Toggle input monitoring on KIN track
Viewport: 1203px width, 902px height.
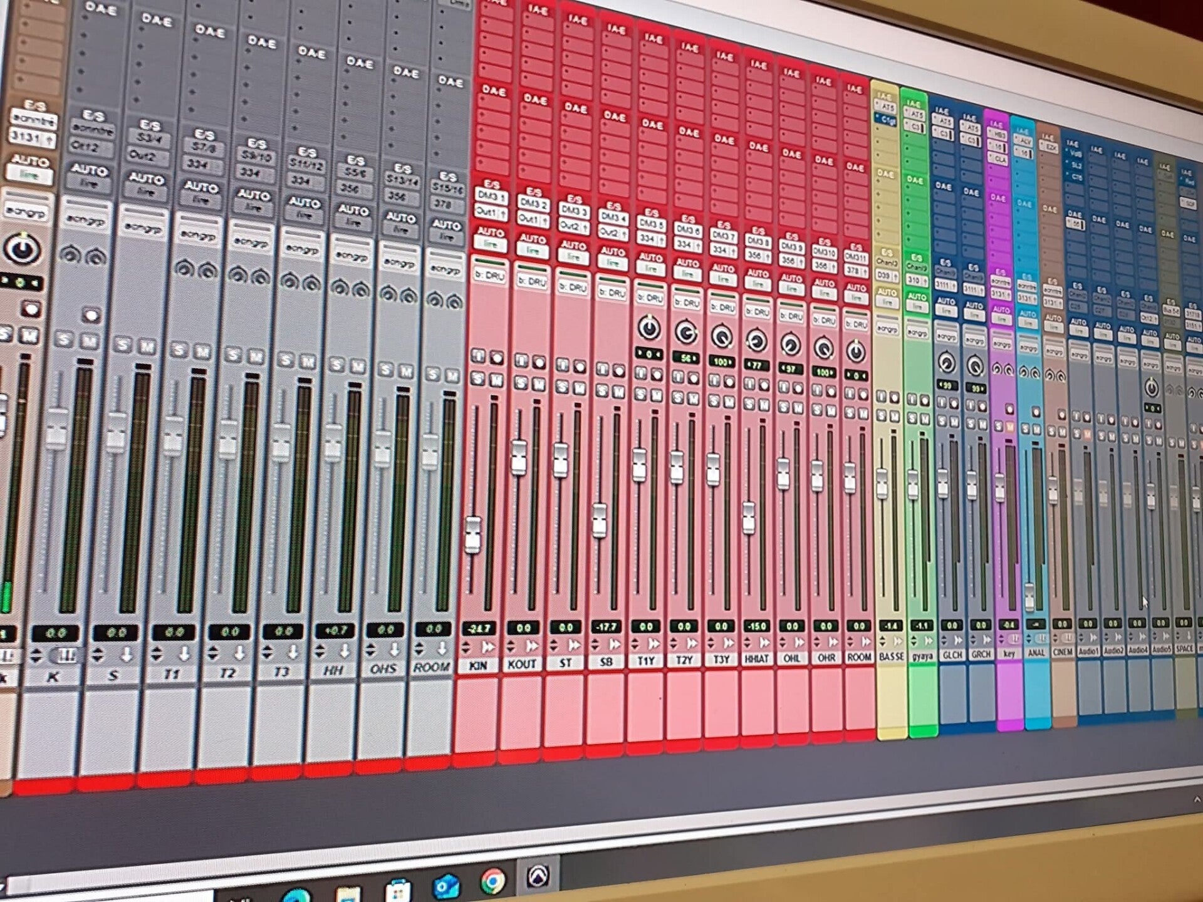(478, 357)
